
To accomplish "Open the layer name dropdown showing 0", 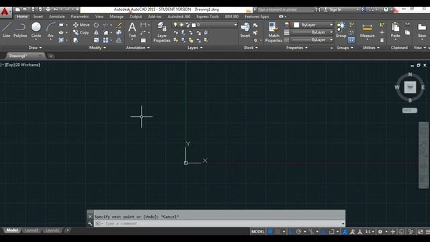I will pos(204,25).
